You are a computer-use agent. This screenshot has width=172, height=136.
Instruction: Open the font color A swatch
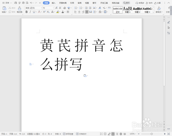tap(63, 12)
